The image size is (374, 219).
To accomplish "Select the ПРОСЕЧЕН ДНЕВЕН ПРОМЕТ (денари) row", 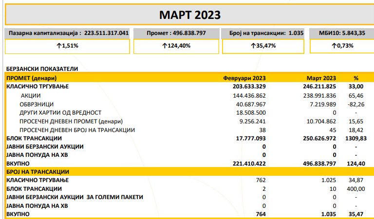I will [x=71, y=121].
